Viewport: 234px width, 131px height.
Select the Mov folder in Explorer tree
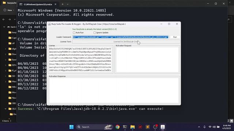(12, 92)
